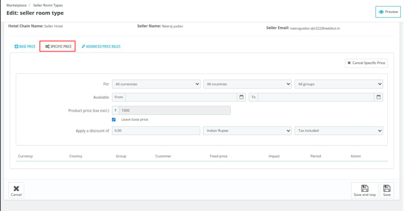
Task: Click the Cancel Specific Price button
Action: tap(366, 63)
